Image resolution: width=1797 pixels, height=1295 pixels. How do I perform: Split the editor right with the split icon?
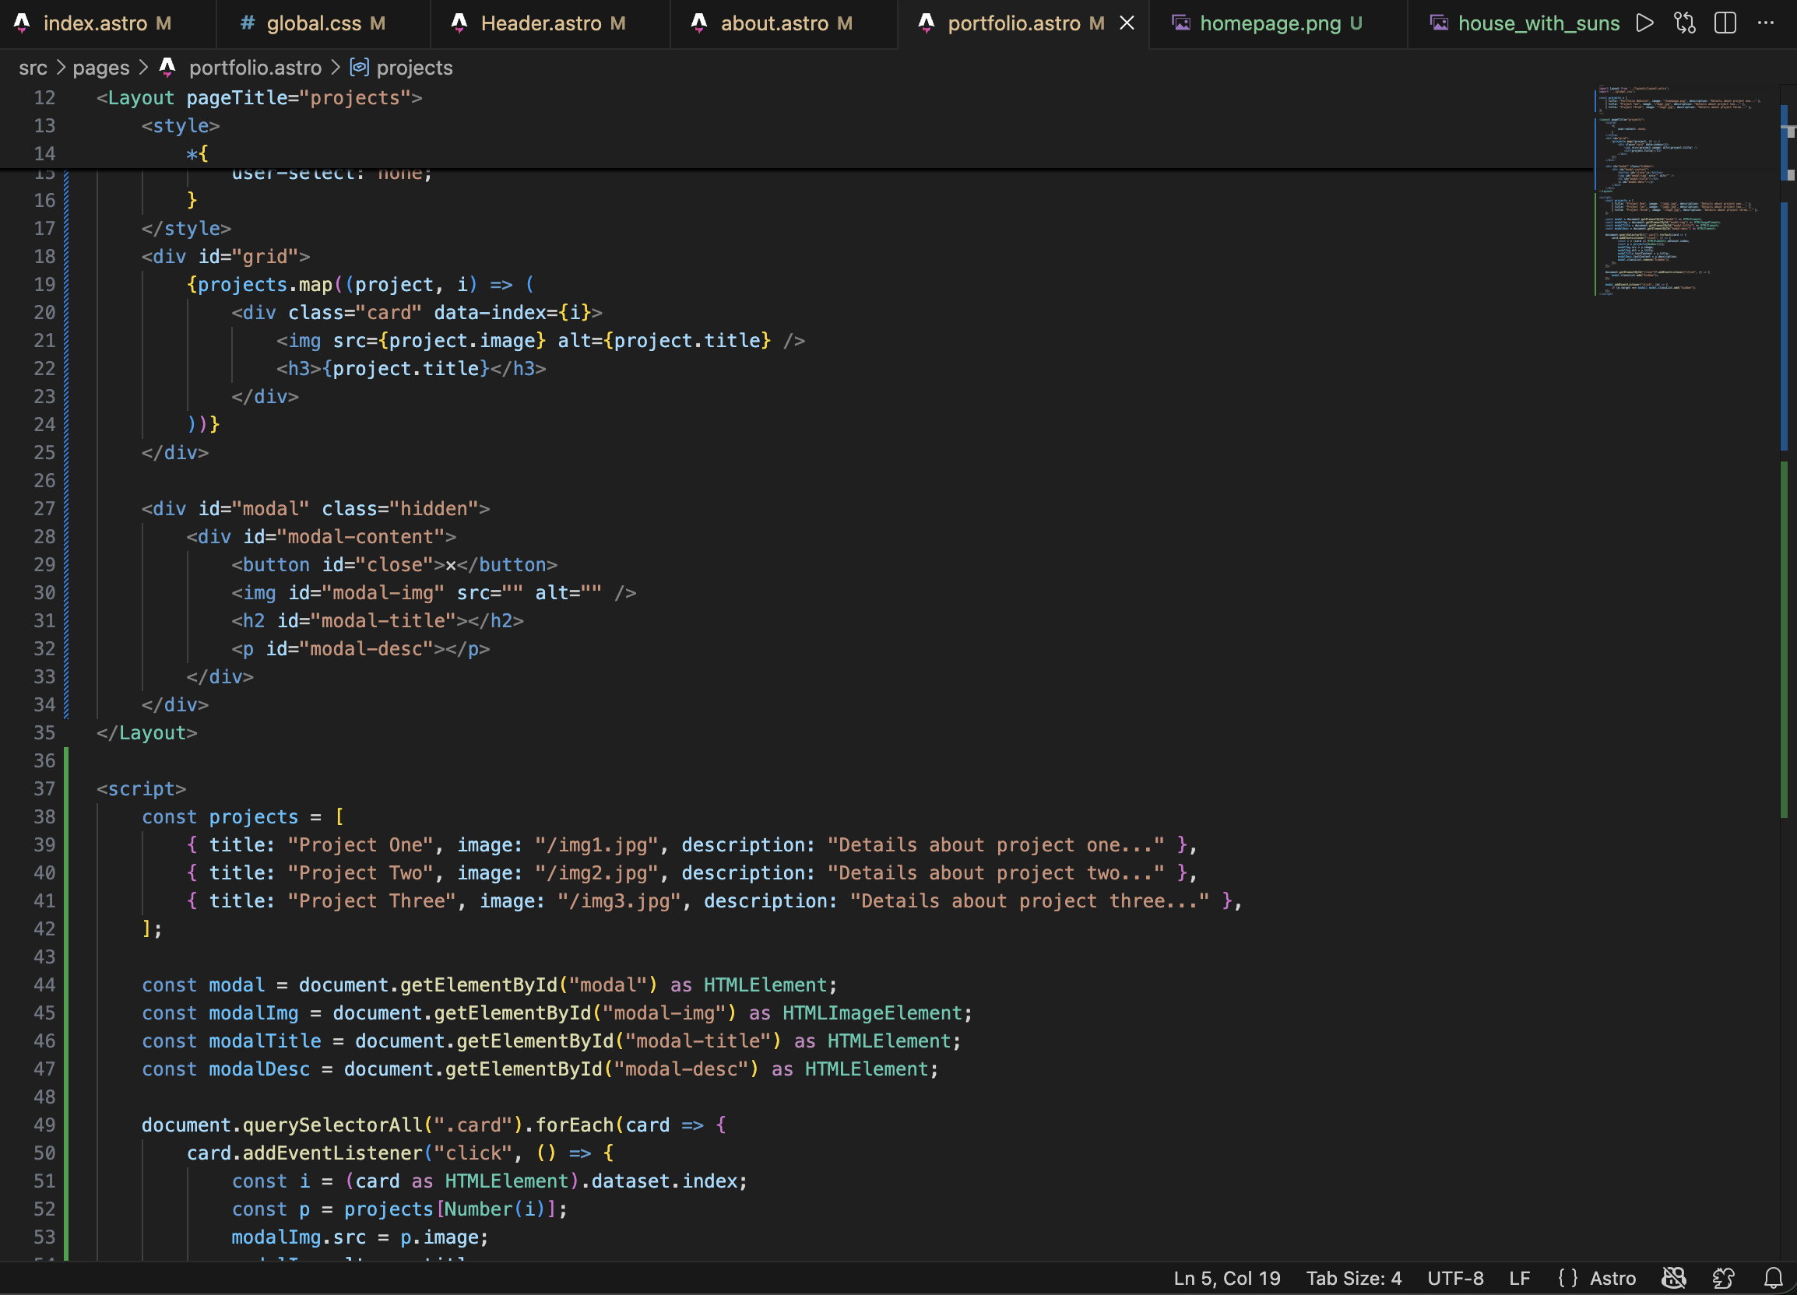point(1725,23)
